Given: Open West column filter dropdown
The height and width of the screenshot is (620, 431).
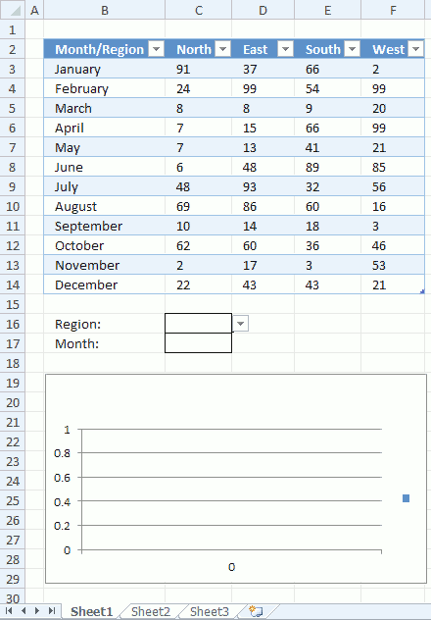Looking at the screenshot, I should (x=416, y=49).
